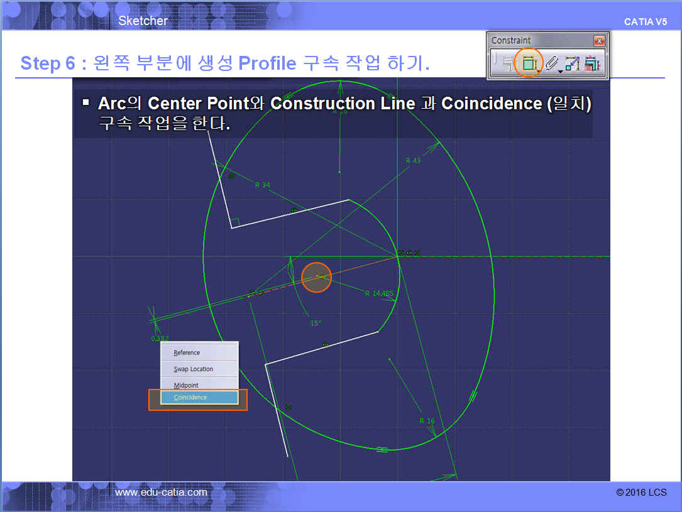Click the 15° angle dimension
The width and height of the screenshot is (682, 512).
pos(316,323)
